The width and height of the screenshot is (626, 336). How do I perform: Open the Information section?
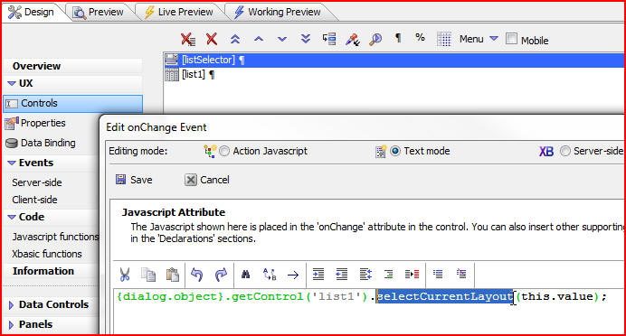[x=43, y=271]
